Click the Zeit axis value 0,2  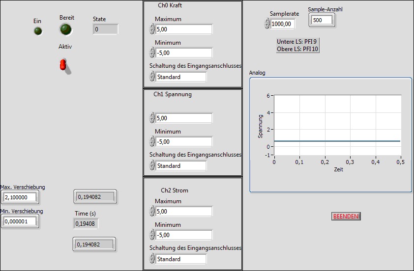325,162
